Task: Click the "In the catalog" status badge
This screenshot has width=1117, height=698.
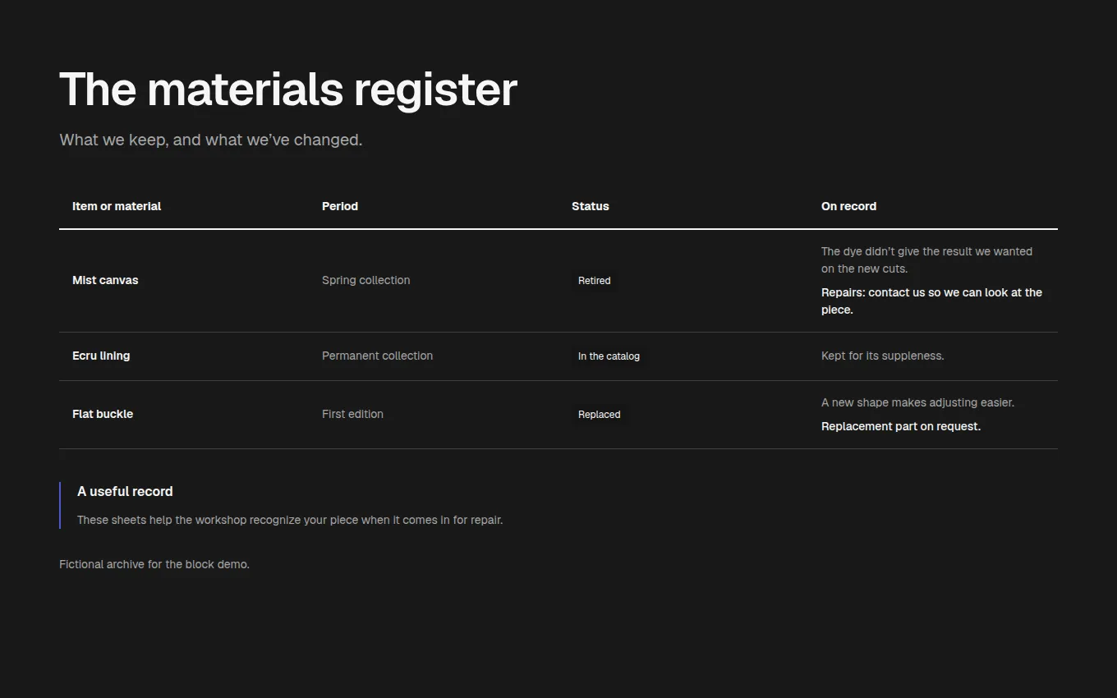Action: (x=609, y=356)
